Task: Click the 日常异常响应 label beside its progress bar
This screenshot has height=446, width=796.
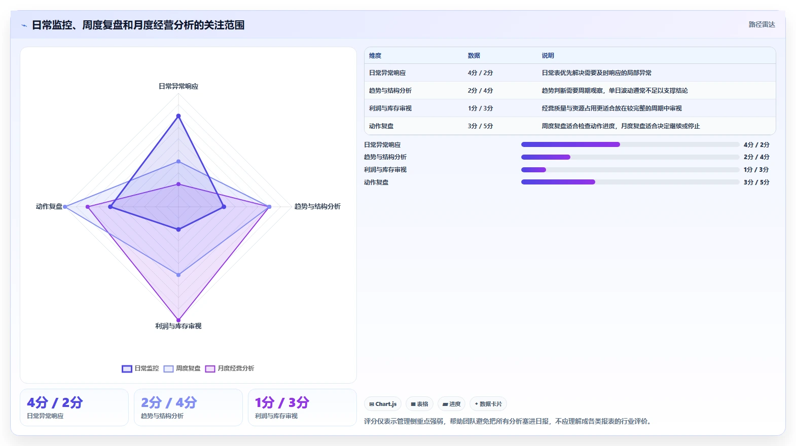Action: (382, 145)
